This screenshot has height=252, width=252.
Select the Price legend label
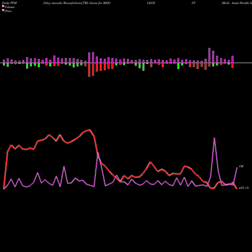point(8,11)
